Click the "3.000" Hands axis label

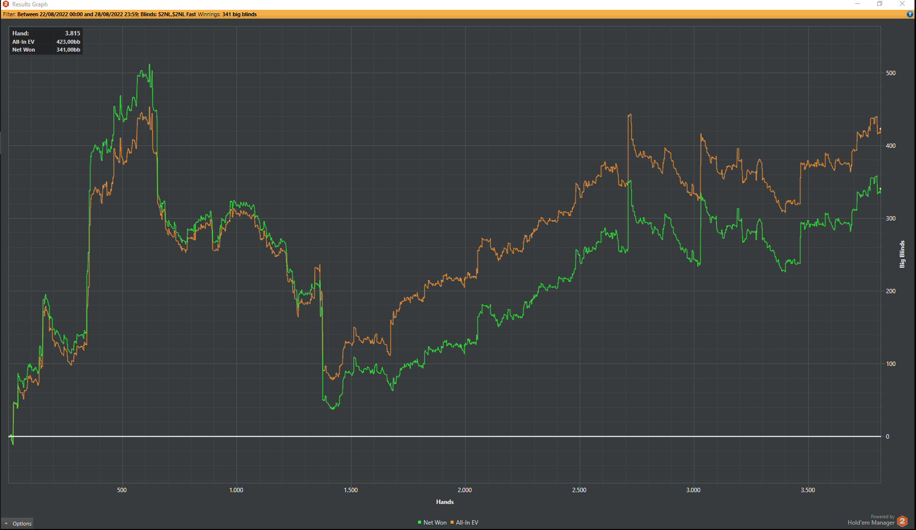(693, 490)
